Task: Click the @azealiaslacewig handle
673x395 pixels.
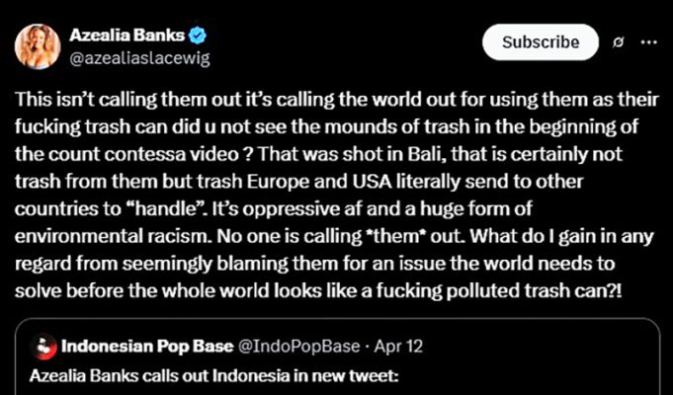Action: click(x=138, y=57)
